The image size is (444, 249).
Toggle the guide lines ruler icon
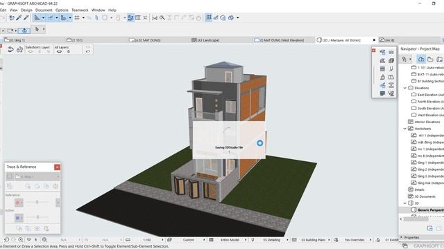pos(37,18)
